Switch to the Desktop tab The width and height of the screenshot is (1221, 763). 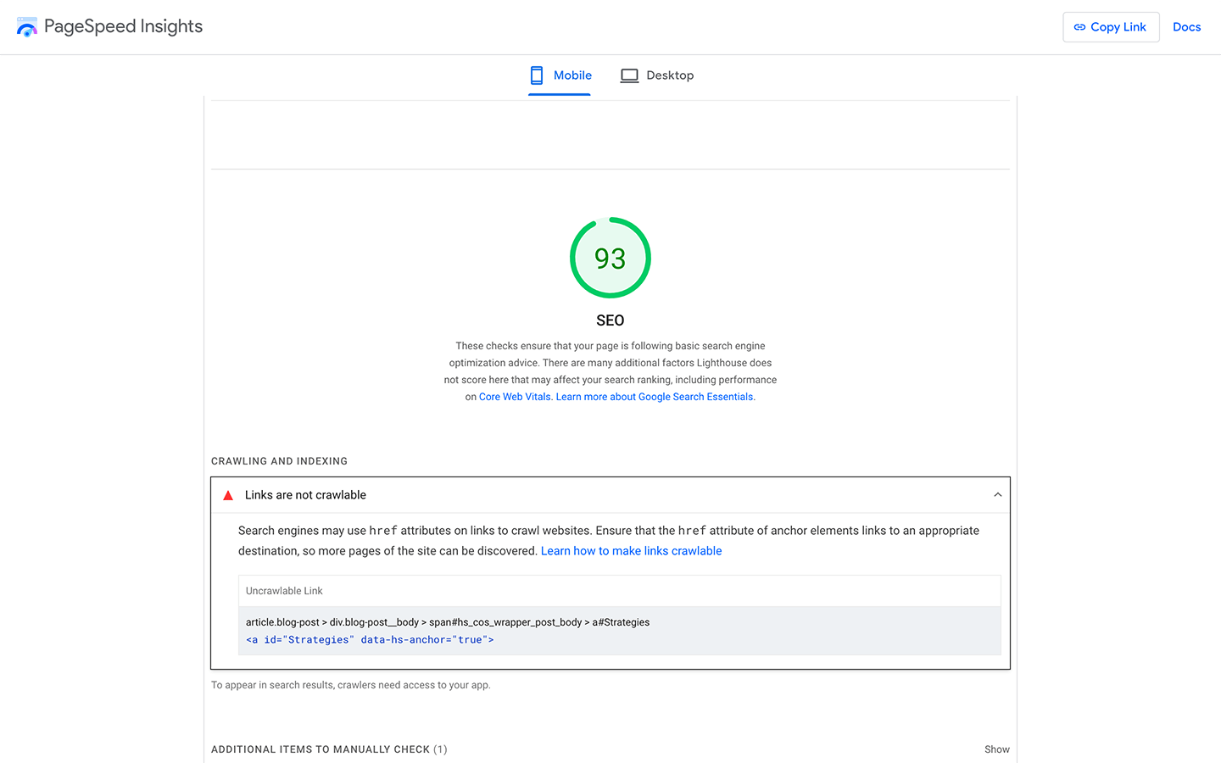(657, 75)
